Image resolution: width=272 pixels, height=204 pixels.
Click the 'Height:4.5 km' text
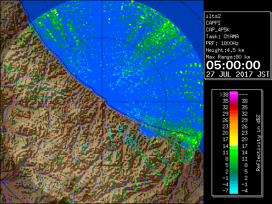(x=225, y=50)
